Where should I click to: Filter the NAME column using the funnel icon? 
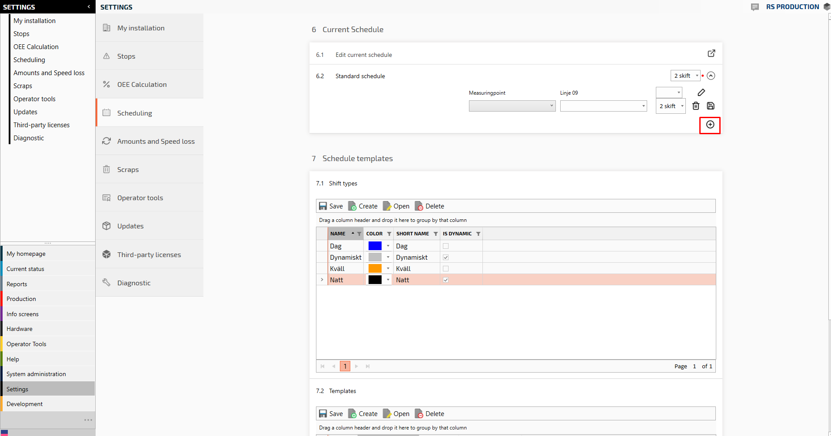(x=359, y=234)
